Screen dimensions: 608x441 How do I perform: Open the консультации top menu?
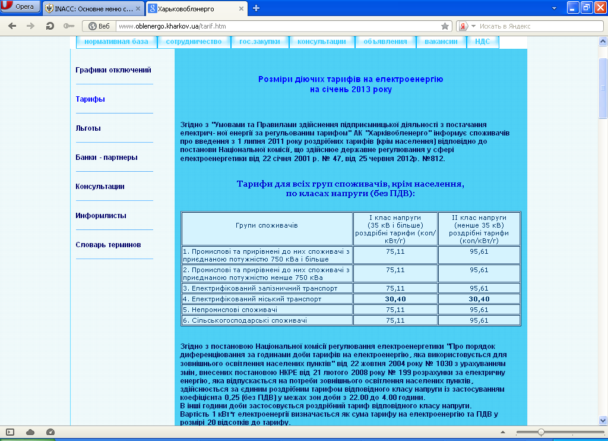point(322,42)
